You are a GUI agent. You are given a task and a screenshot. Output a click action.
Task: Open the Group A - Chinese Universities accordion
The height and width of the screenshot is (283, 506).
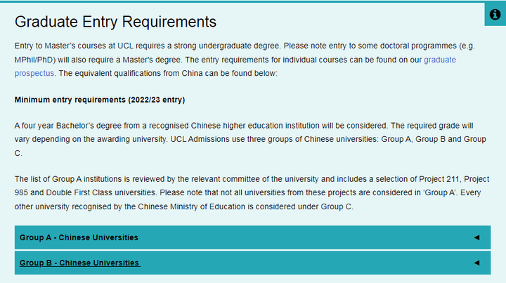[x=253, y=237]
